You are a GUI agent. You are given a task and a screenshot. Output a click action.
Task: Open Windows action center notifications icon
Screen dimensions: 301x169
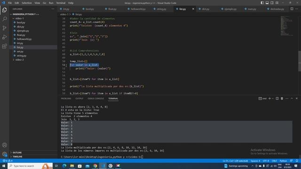296,166
